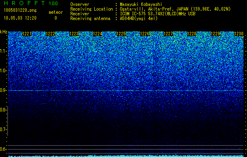Click the 'Receiver' field label
This screenshot has width=247, height=157.
point(80,14)
